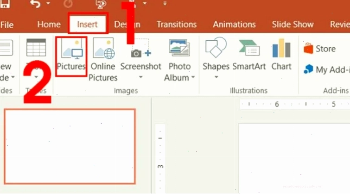Click the Photo Album icon
350x194 pixels.
coord(179,48)
